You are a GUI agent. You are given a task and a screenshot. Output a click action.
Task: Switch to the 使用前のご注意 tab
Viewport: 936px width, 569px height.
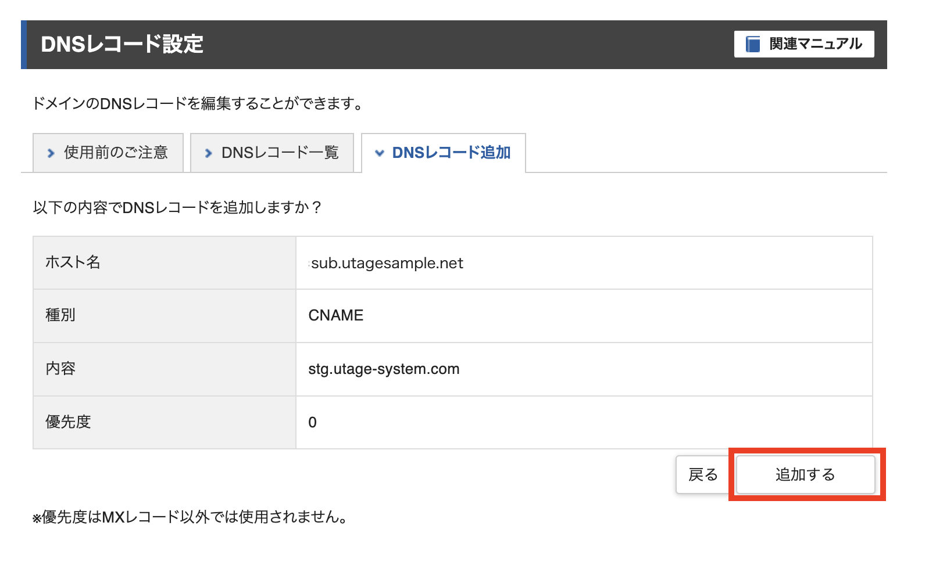[x=109, y=153]
